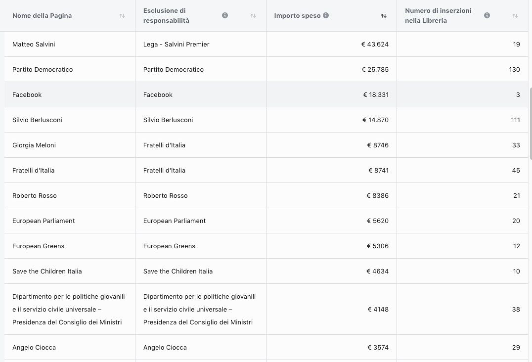Click the Importo speso header label
This screenshot has width=532, height=362.
(x=297, y=16)
